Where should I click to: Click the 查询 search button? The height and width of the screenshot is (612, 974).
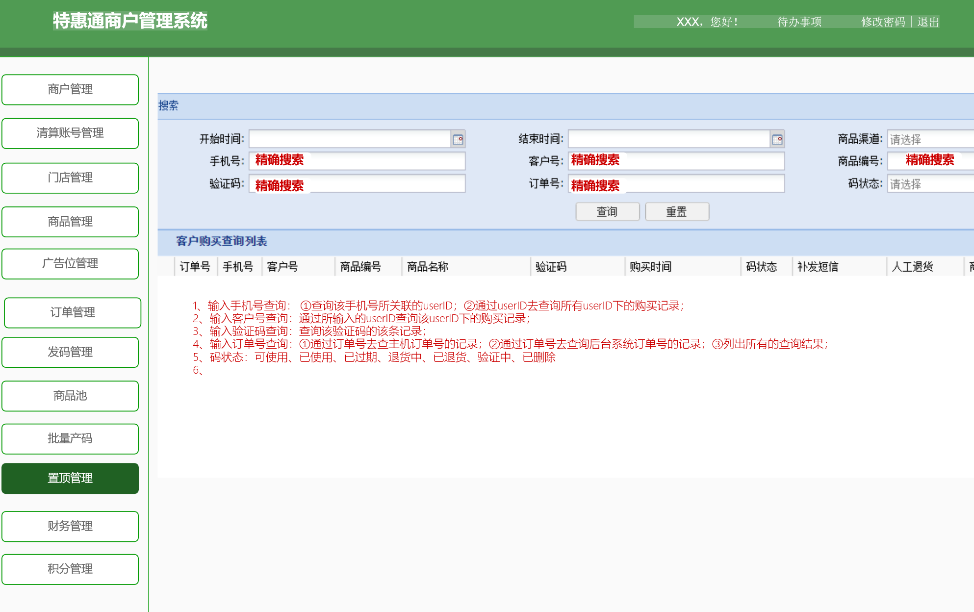tap(608, 212)
